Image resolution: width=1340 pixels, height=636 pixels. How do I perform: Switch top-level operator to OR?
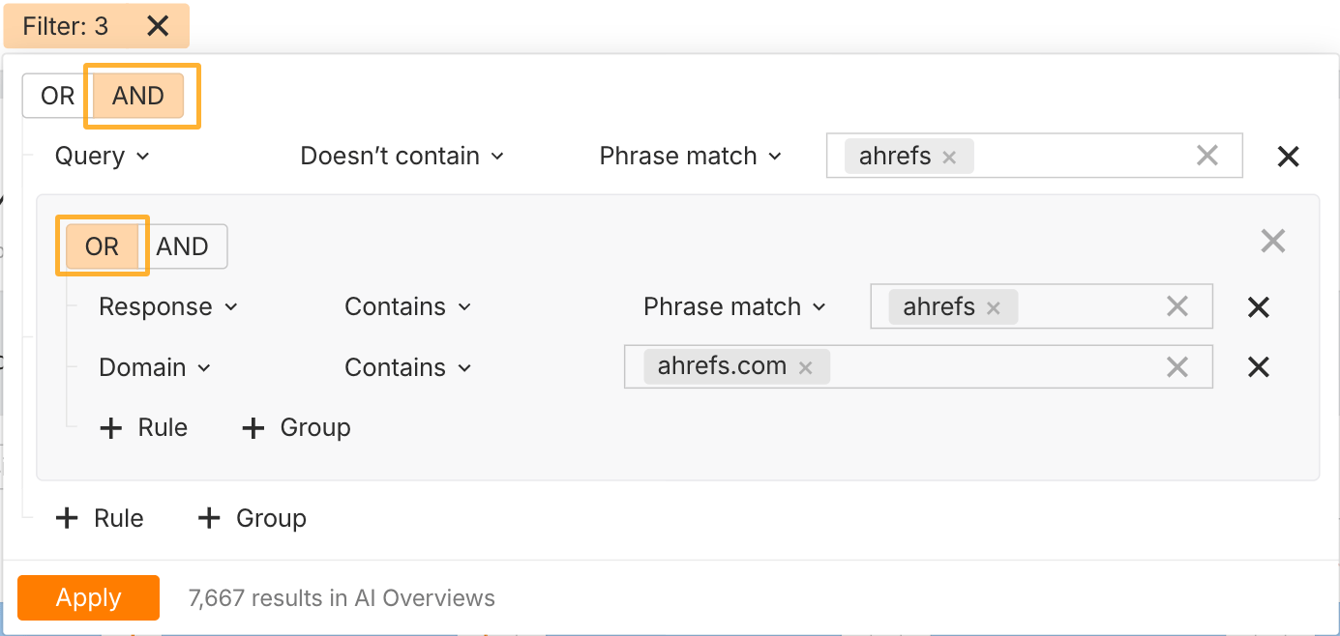coord(58,96)
